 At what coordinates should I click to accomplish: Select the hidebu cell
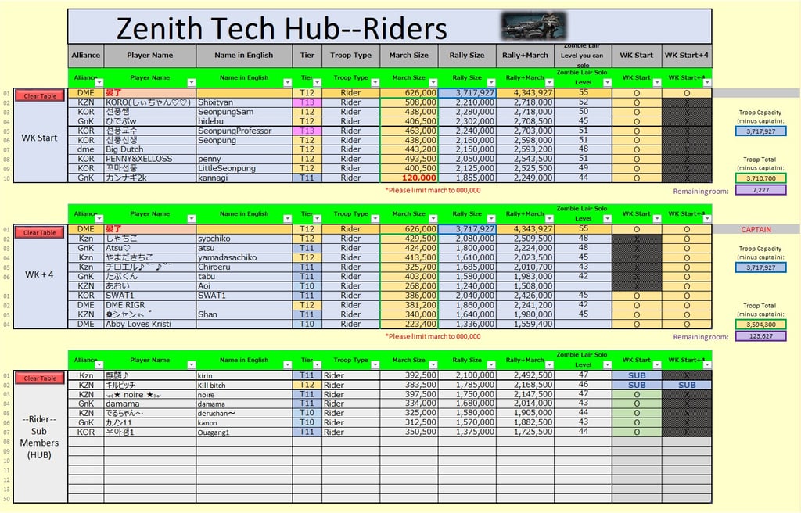(244, 121)
